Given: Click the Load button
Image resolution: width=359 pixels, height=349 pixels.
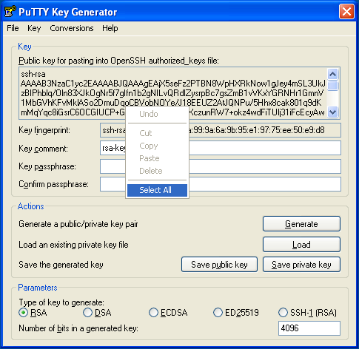Looking at the screenshot, I should (301, 245).
